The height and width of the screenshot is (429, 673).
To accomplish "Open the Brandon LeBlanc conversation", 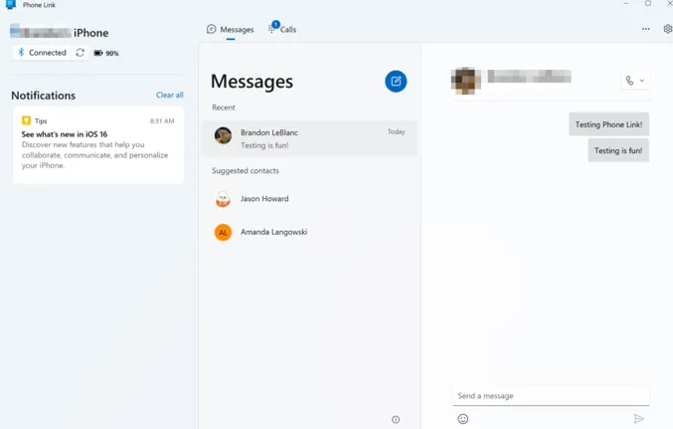I will coord(309,138).
